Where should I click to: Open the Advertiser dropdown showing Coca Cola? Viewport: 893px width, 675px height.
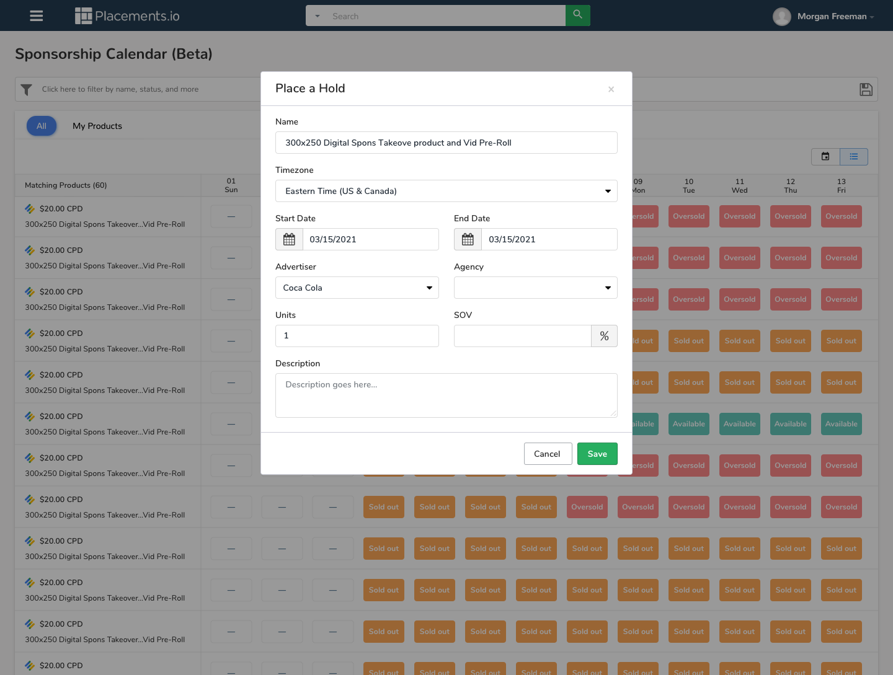pos(357,288)
